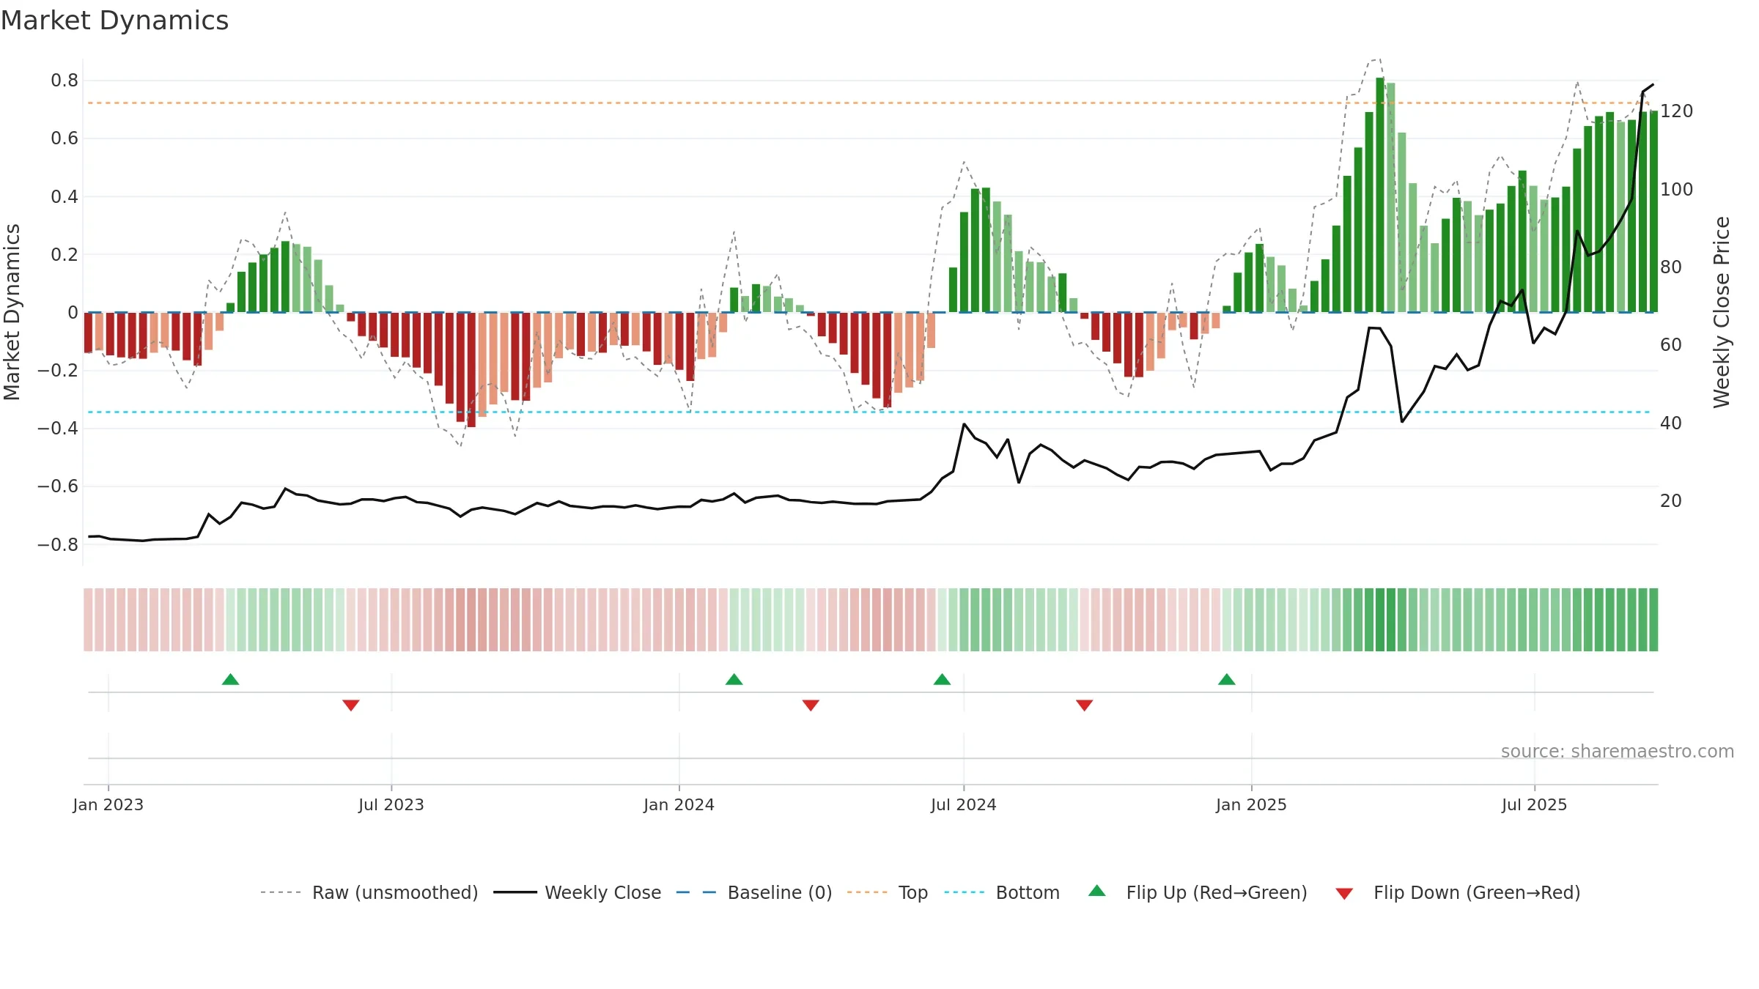Click the vertical Market Dynamics axis title

click(x=12, y=312)
